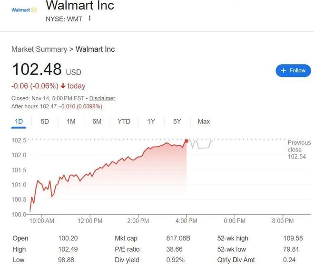Viewport: 314px width, 264px height.
Task: Click the red down arrow icon
Action: (x=62, y=86)
